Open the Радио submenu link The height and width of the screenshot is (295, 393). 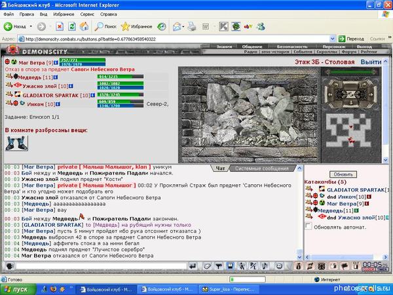coord(251,52)
